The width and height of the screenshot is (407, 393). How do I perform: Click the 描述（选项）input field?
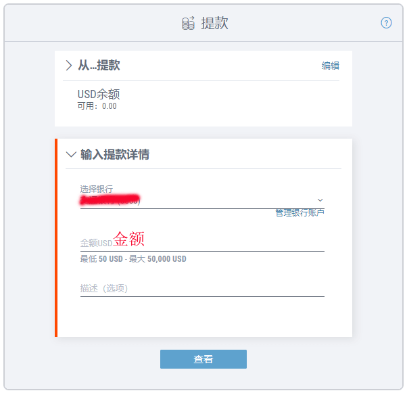(x=201, y=288)
